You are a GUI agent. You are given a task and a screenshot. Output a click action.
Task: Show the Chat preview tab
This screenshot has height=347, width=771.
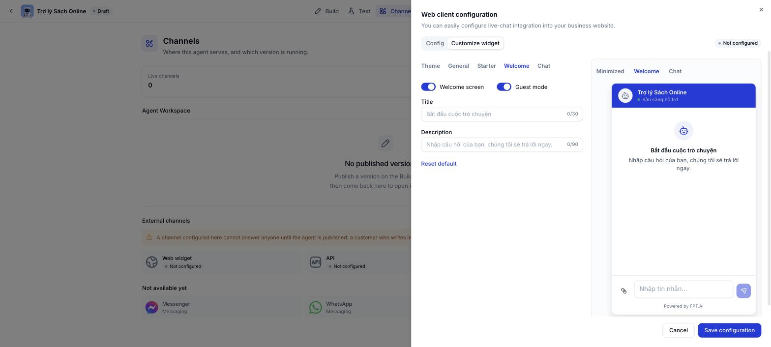tap(675, 71)
